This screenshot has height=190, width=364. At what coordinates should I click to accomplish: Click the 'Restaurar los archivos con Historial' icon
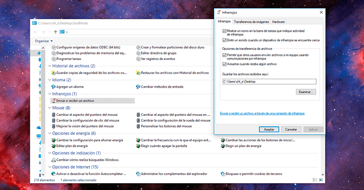pyautogui.click(x=138, y=73)
